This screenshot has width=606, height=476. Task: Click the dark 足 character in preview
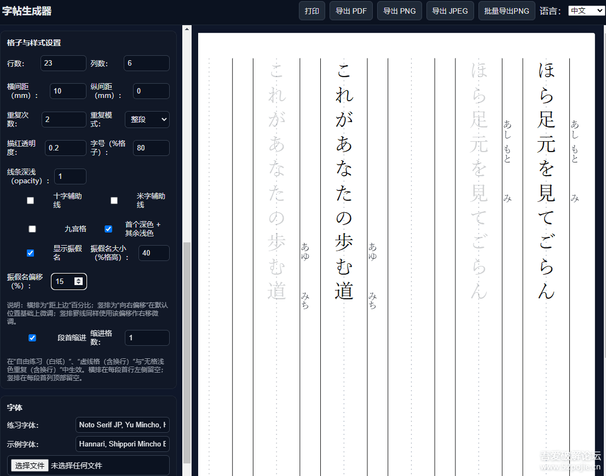pos(546,119)
